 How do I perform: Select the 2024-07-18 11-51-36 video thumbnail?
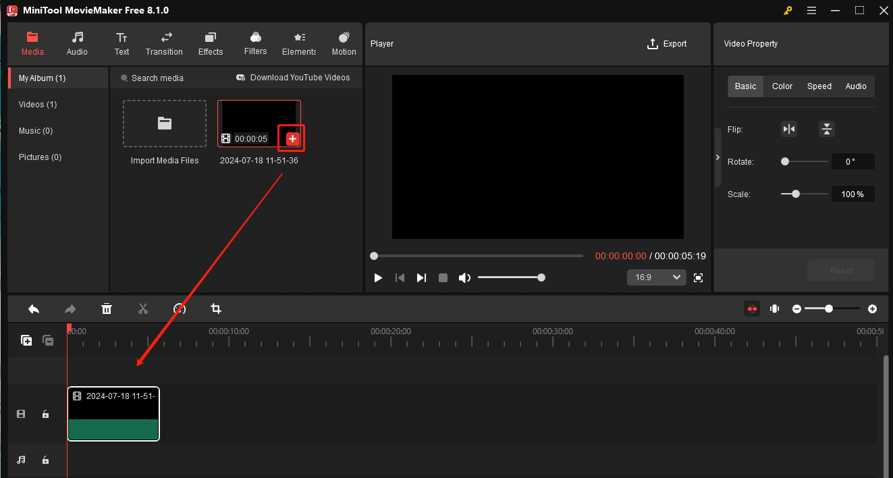tap(259, 124)
